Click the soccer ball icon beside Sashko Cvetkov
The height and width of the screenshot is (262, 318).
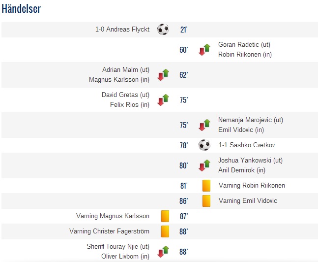click(x=204, y=145)
